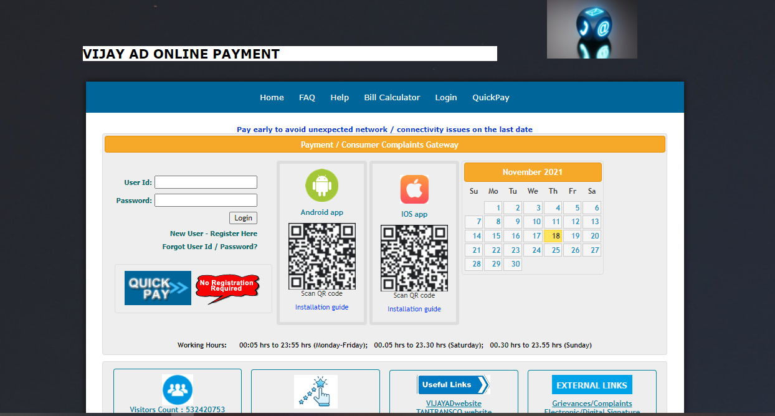Focus the Password input field
775x416 pixels.
206,201
